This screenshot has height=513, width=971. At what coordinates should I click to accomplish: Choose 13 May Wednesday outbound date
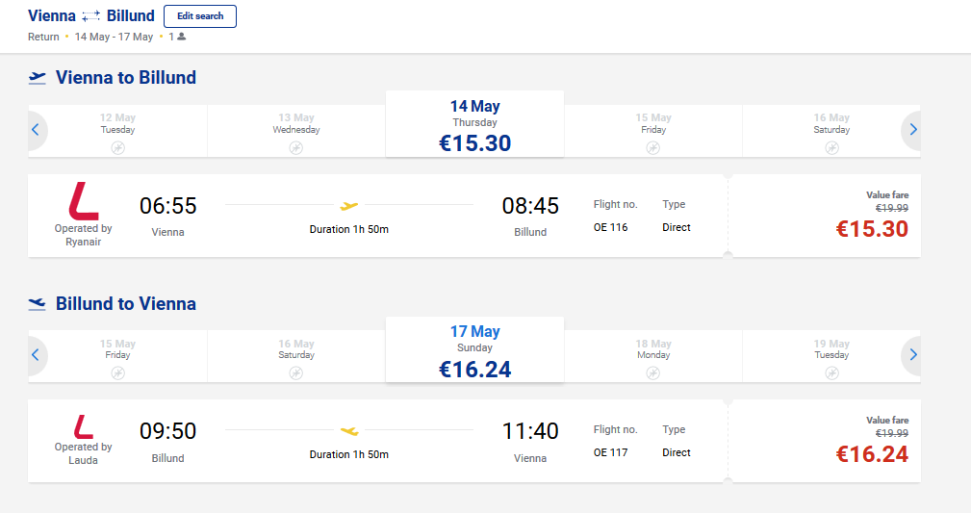pyautogui.click(x=296, y=131)
